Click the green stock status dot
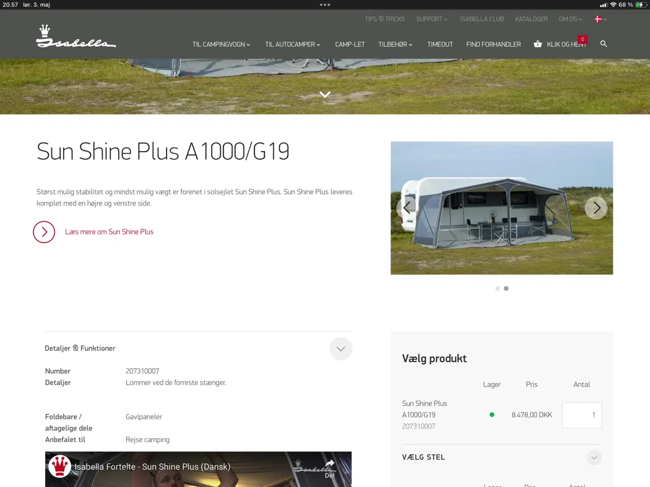This screenshot has width=650, height=487. coord(492,414)
